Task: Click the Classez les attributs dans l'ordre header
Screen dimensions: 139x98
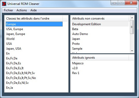Action: click(34, 19)
